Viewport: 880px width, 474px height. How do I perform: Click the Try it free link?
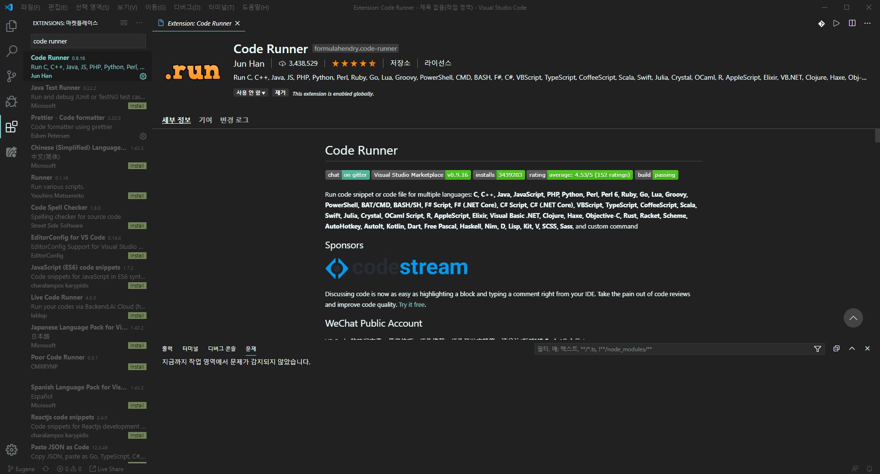coord(411,305)
